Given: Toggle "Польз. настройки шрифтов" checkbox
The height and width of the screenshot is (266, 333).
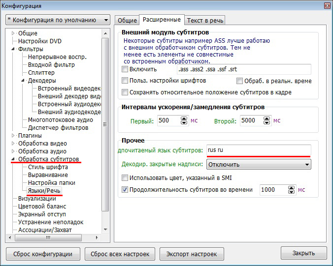Looking at the screenshot, I should tap(125, 81).
